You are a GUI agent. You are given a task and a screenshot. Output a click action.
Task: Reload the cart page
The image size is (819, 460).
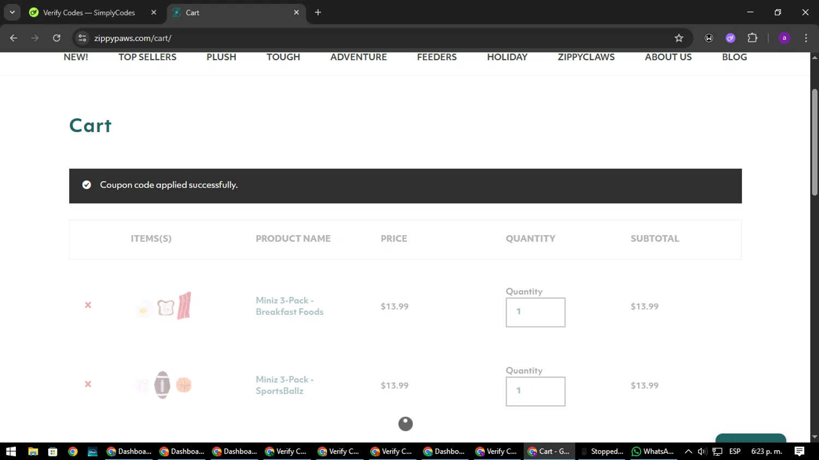coord(57,38)
